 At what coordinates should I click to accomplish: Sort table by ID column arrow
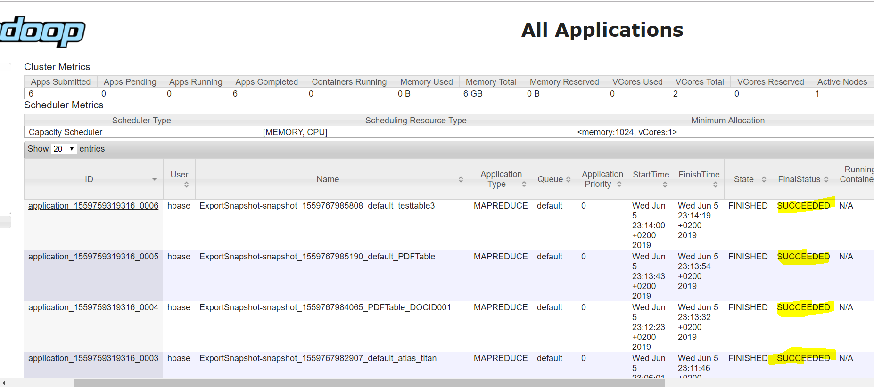pos(154,179)
